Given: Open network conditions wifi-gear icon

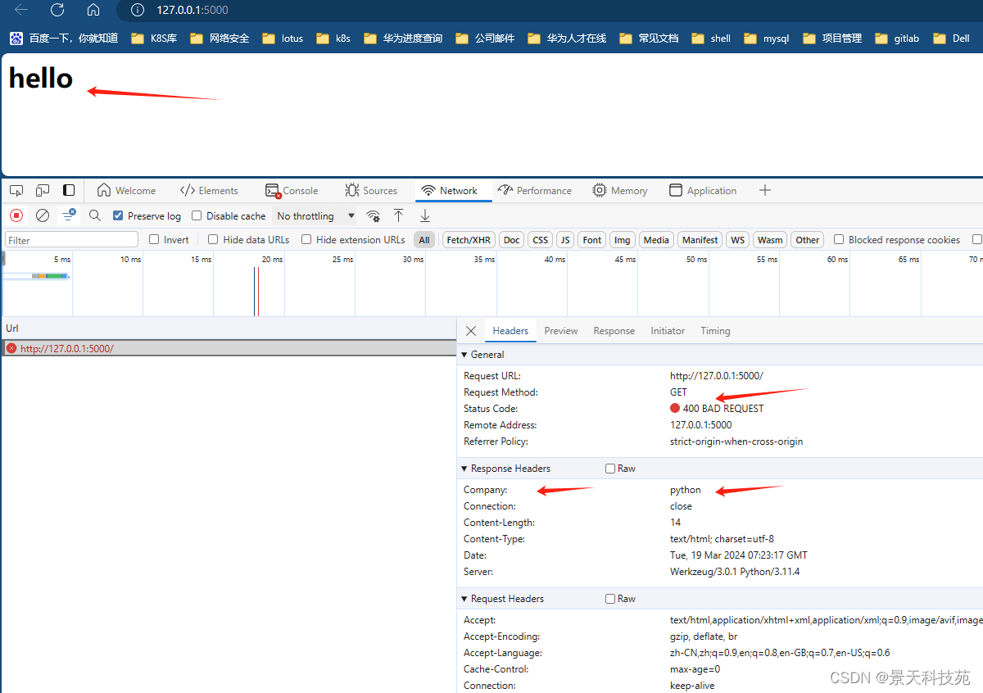Looking at the screenshot, I should (x=373, y=215).
